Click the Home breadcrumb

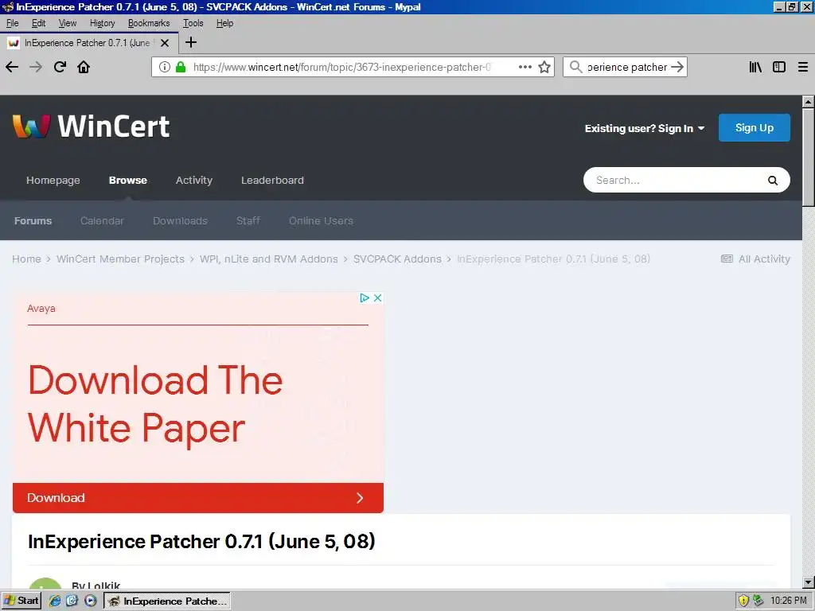pyautogui.click(x=26, y=259)
